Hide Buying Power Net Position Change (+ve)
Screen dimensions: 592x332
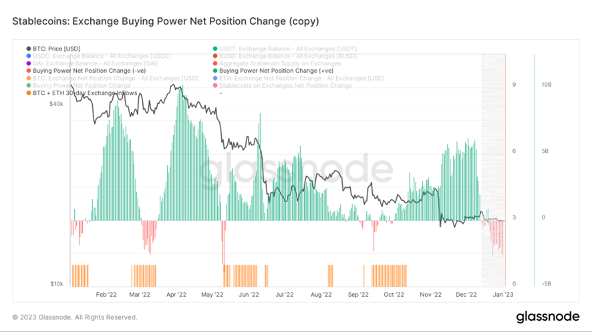point(281,71)
